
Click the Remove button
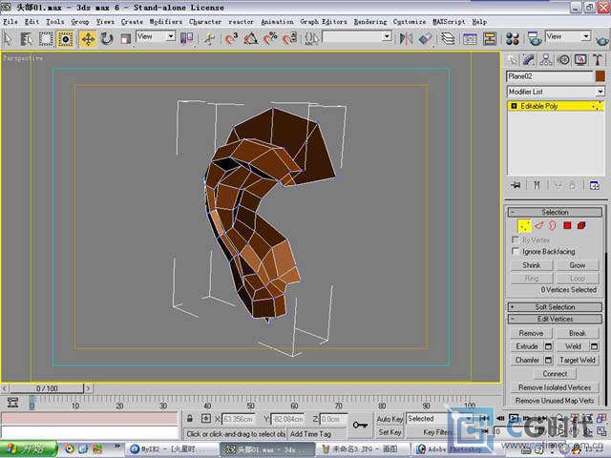click(531, 333)
